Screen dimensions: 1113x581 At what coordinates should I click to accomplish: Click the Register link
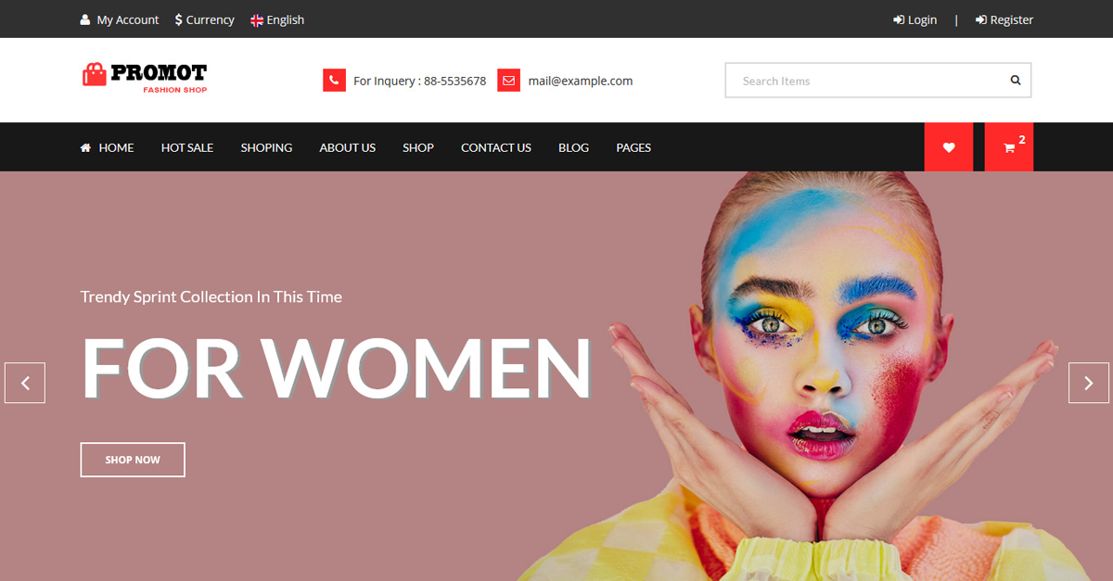[1004, 19]
